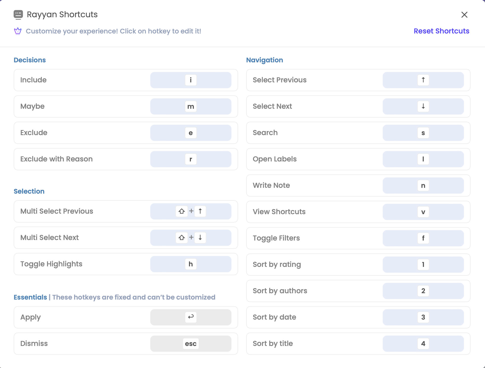Click the 'Sort by date' label
Image resolution: width=485 pixels, height=368 pixels.
274,317
